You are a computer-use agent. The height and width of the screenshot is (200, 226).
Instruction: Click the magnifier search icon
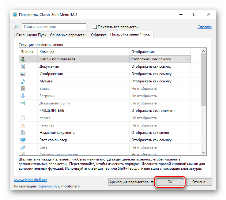tap(16, 27)
